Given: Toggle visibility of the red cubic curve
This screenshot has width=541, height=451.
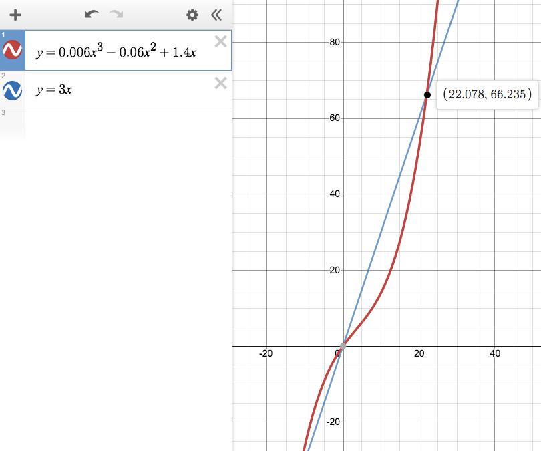Looking at the screenshot, I should [13, 50].
